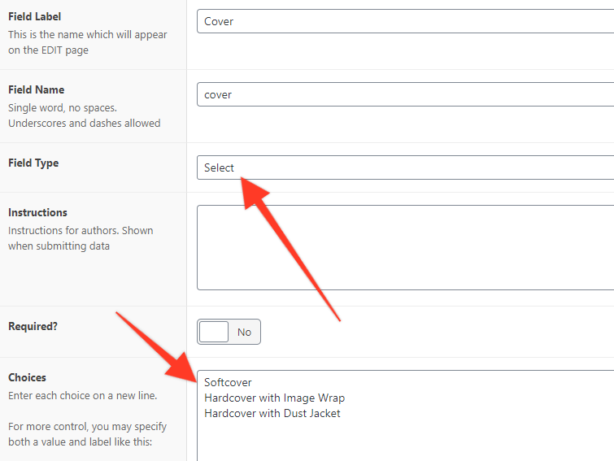614x461 pixels.
Task: Click the Field Name heading
Action: pos(36,89)
